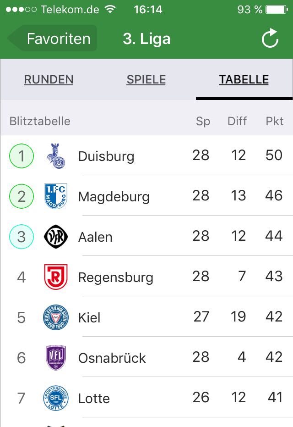Image resolution: width=293 pixels, height=427 pixels.
Task: Tap the turquoise rank 3 circle
Action: point(22,236)
